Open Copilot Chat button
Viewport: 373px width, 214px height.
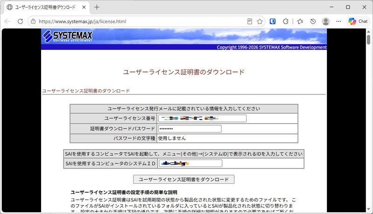click(358, 21)
